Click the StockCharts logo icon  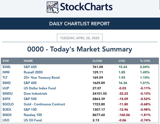(x=53, y=7)
